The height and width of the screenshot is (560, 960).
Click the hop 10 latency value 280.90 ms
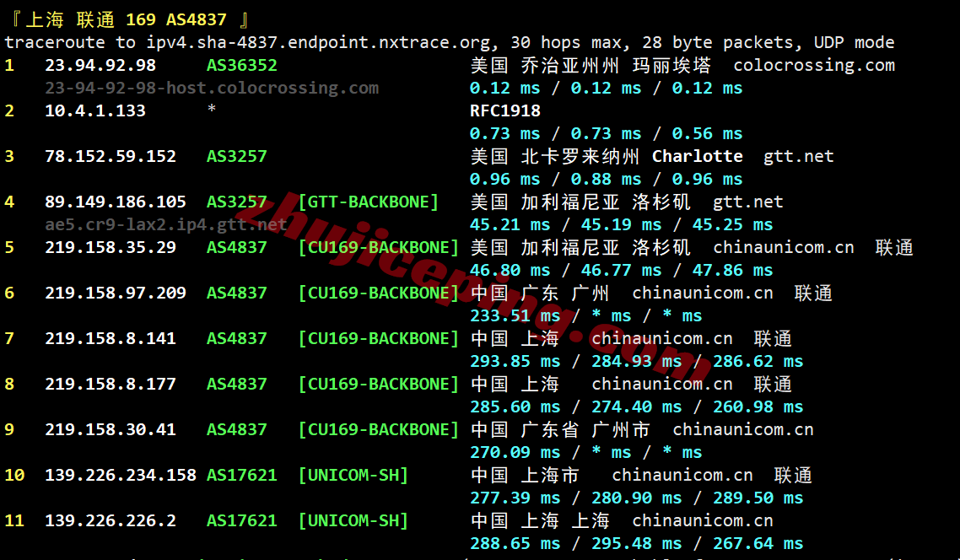pyautogui.click(x=637, y=498)
